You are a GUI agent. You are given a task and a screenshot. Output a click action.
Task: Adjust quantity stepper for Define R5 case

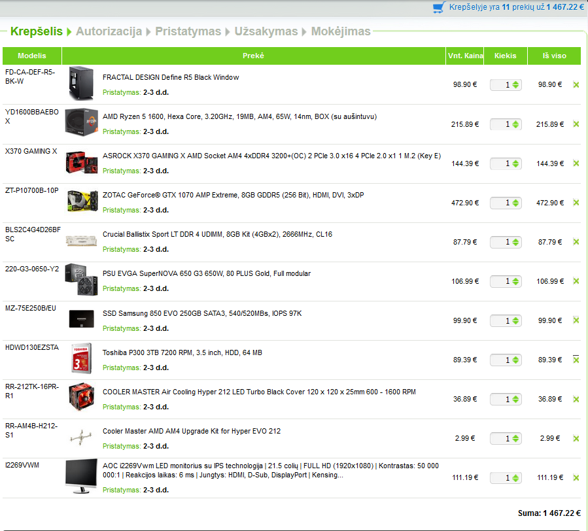tap(515, 85)
